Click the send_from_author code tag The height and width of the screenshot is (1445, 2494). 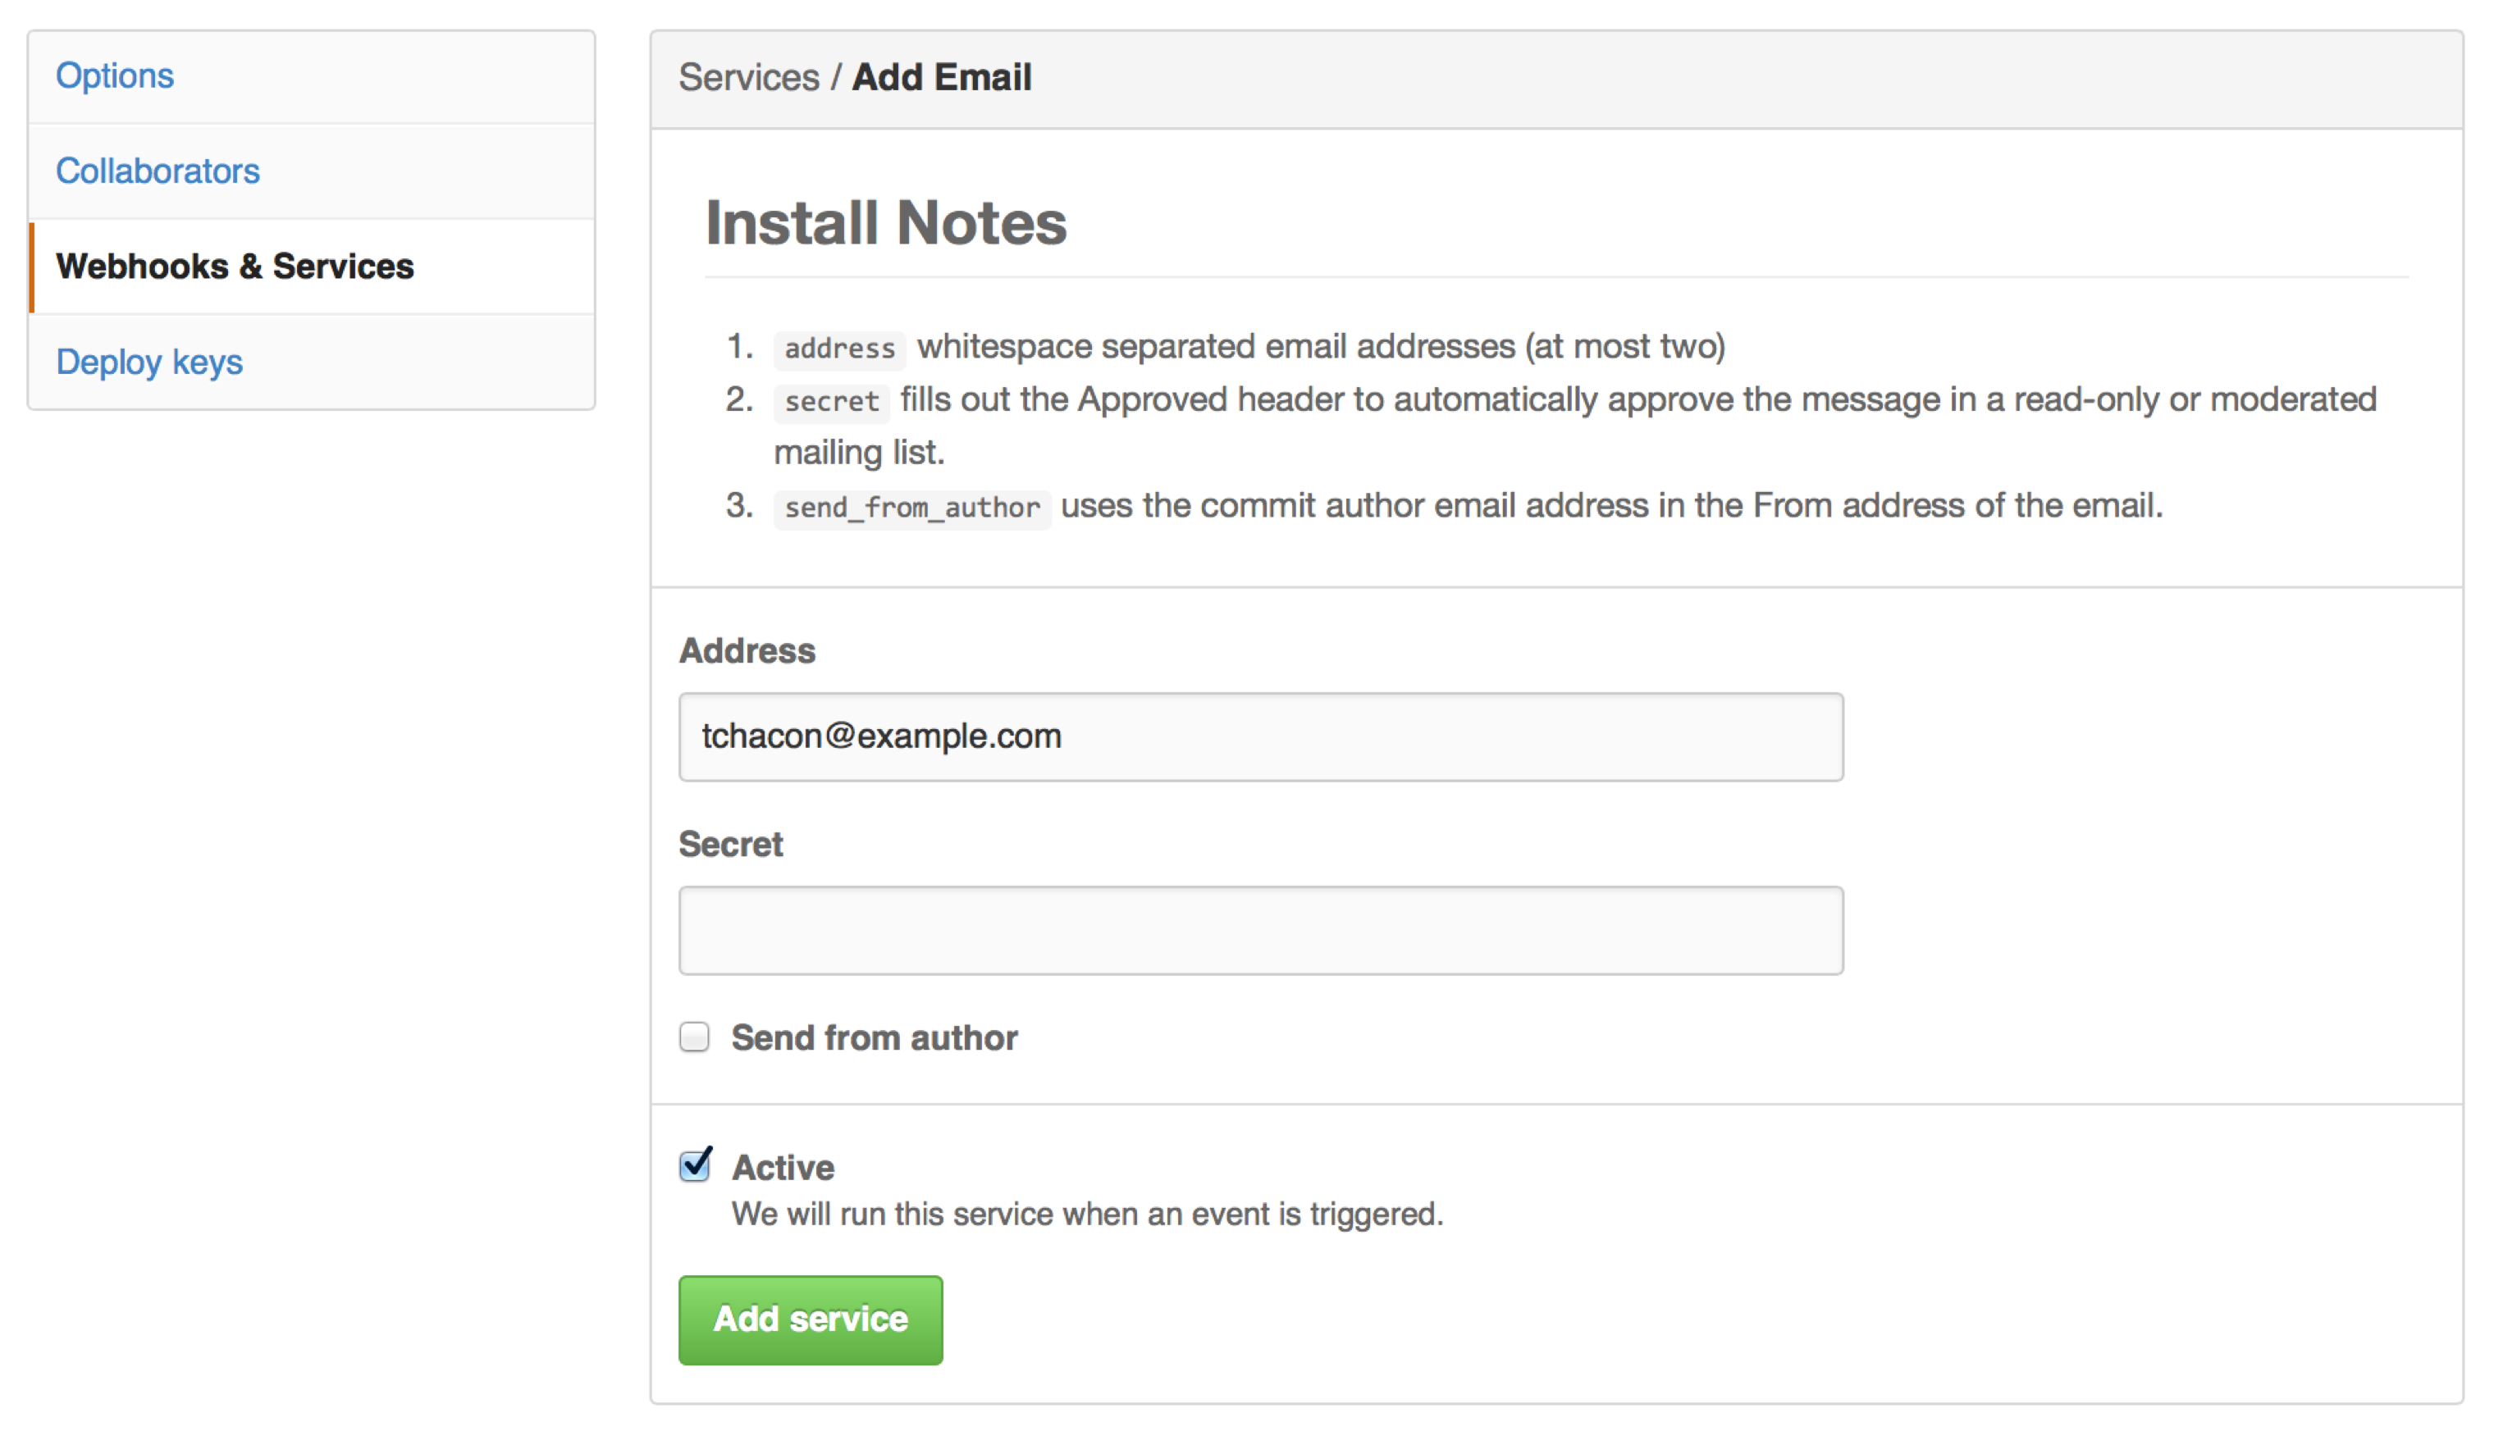coord(911,508)
